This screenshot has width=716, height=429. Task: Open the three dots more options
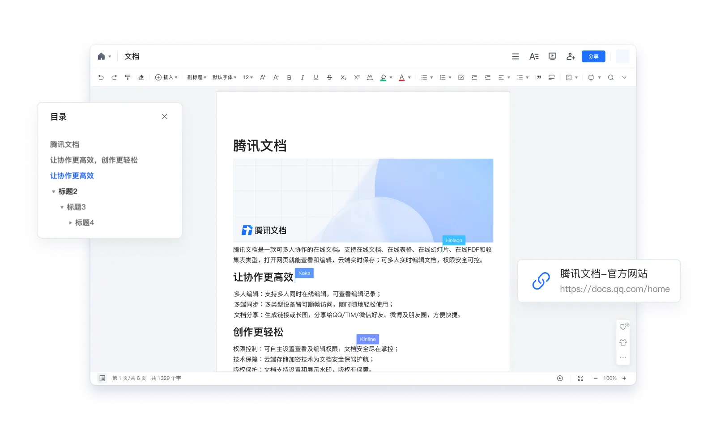click(x=623, y=357)
